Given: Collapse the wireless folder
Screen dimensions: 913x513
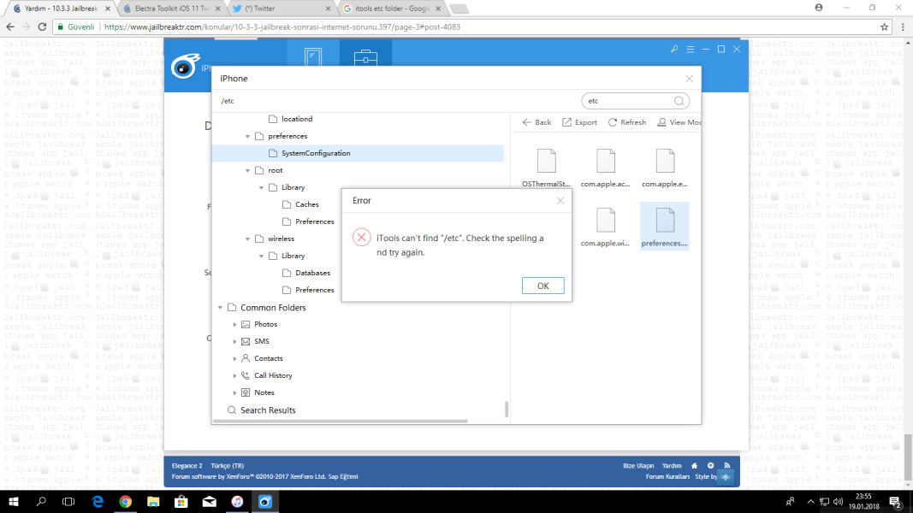Looking at the screenshot, I should click(x=248, y=239).
